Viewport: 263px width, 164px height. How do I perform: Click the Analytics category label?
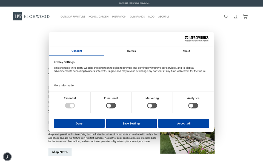(x=193, y=98)
